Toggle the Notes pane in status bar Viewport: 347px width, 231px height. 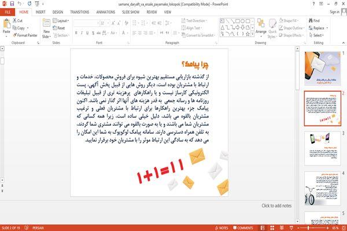point(222,228)
